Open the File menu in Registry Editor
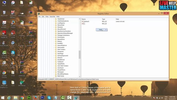The image size is (177, 100). tap(39, 17)
